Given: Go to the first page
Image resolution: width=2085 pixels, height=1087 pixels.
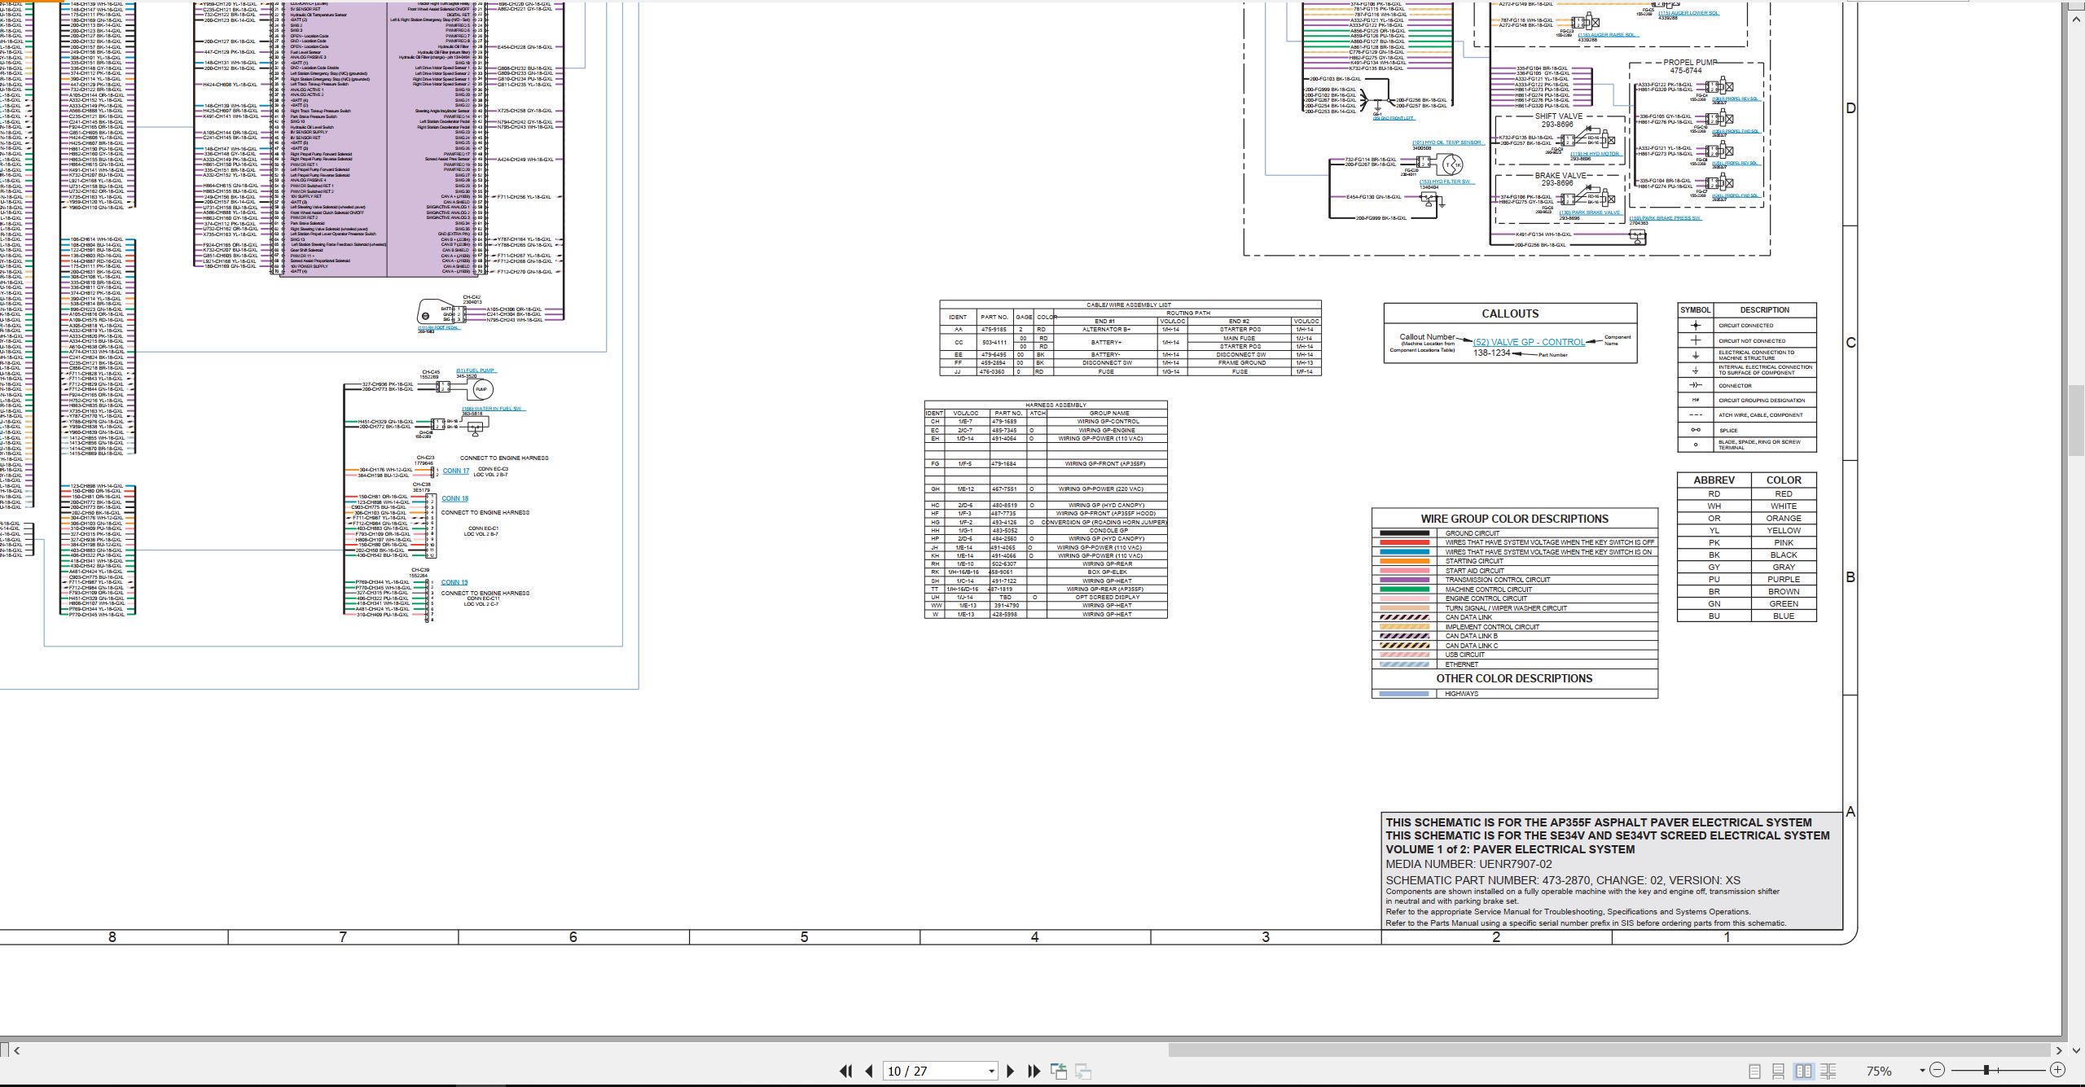Looking at the screenshot, I should click(x=846, y=1071).
